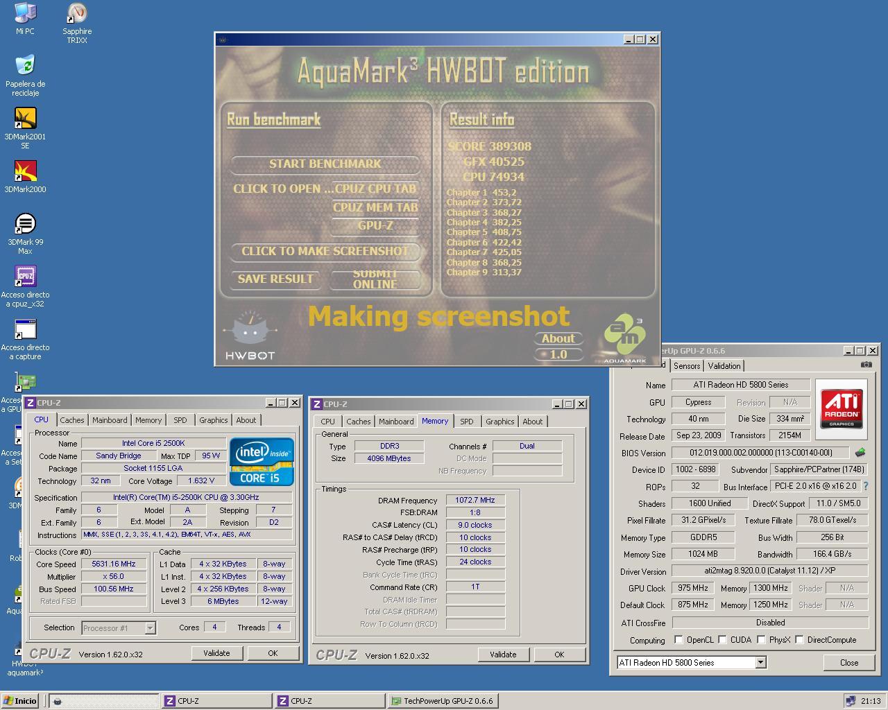Enable the CUDA checkbox
Image resolution: width=888 pixels, height=710 pixels.
[723, 640]
